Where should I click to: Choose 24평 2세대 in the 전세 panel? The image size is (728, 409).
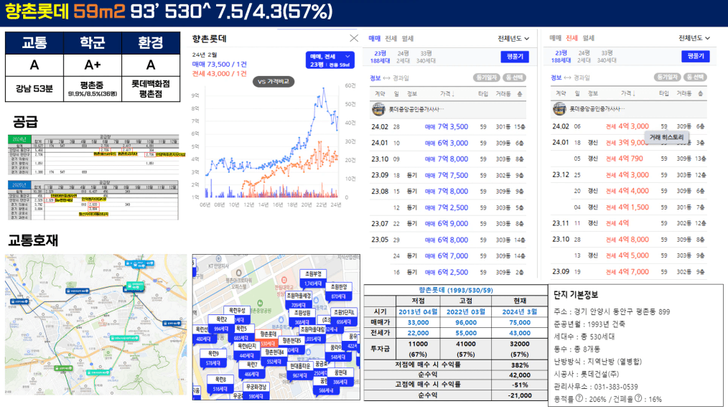584,57
